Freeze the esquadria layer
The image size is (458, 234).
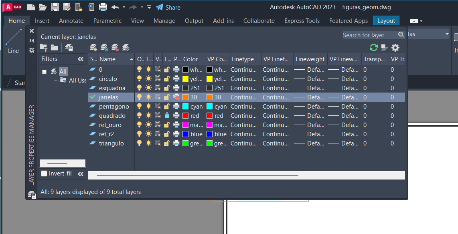point(149,88)
